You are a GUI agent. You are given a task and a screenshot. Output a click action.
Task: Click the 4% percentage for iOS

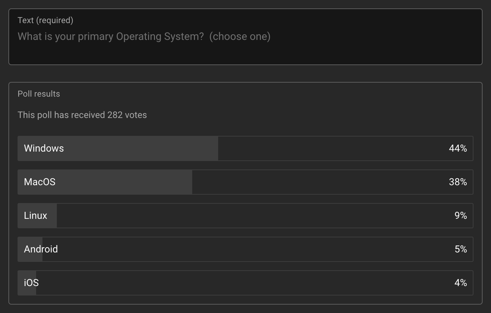pyautogui.click(x=460, y=283)
